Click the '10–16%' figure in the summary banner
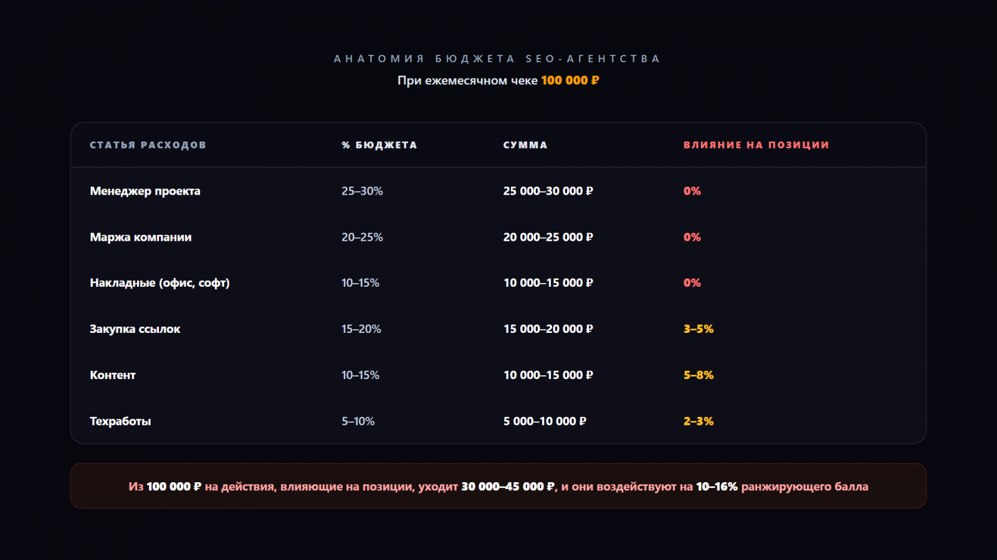997x560 pixels. [717, 487]
